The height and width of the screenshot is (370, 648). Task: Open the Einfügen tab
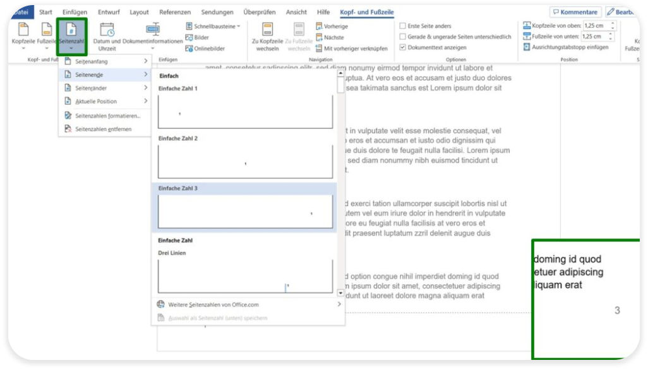[75, 12]
